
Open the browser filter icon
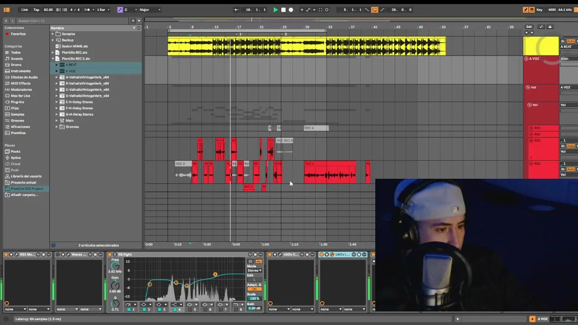click(133, 21)
